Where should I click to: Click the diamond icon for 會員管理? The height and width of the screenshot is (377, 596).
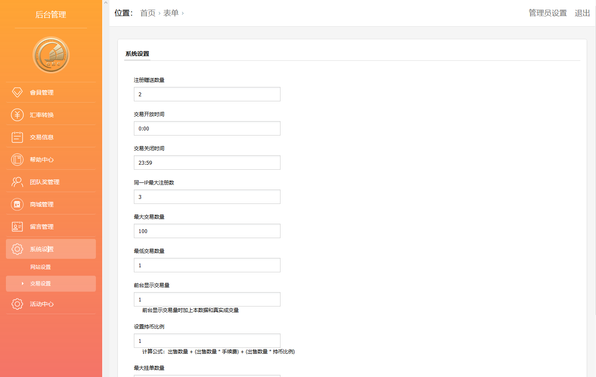coord(17,92)
